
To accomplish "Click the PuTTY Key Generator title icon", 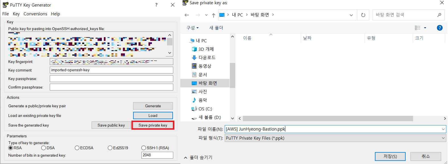I will [x=5, y=5].
